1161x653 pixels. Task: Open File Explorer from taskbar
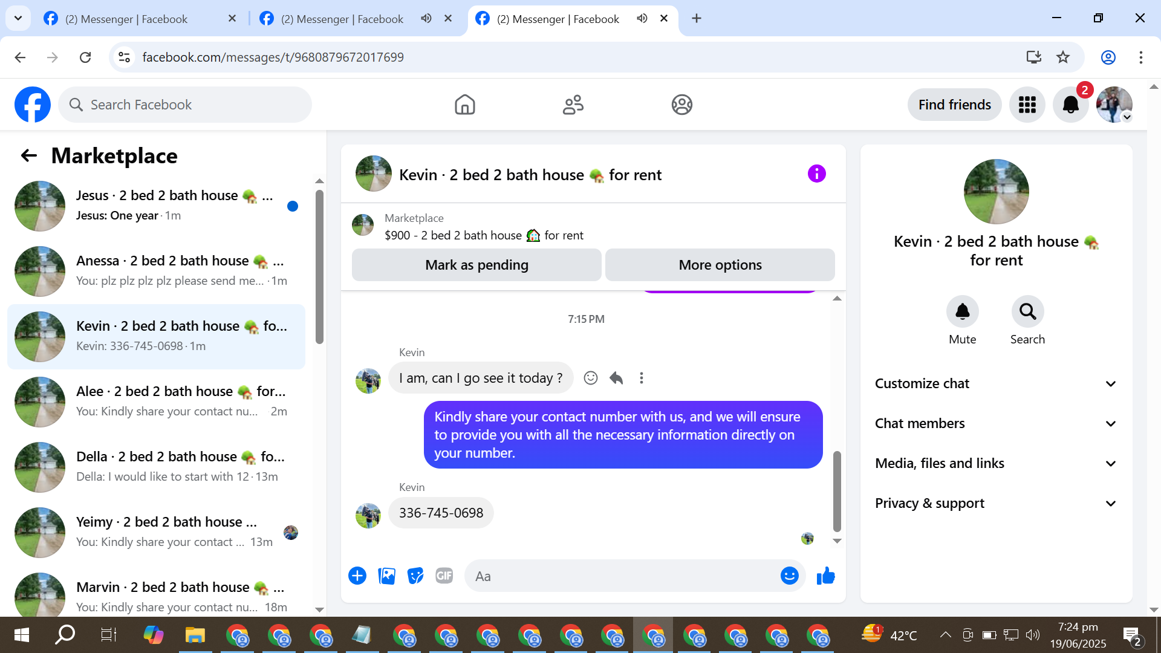click(195, 635)
